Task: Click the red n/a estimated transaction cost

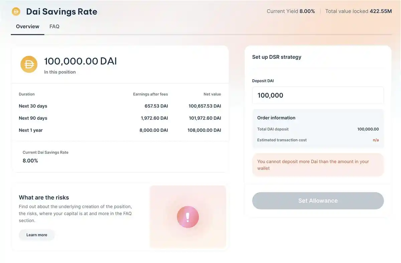Action: coord(376,140)
